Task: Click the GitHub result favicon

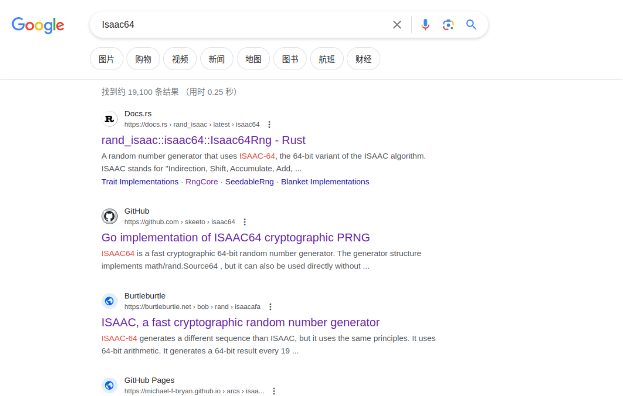Action: tap(109, 216)
